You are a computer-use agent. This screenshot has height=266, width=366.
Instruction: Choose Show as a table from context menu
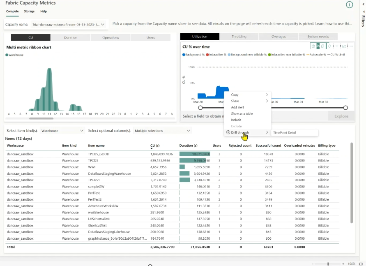click(x=242, y=113)
